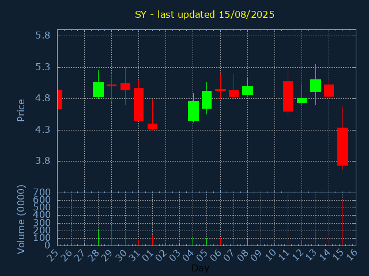Screen dimensions: 369x276
Task: Click the 'Volume (0000)' axis title
Action: point(21,220)
